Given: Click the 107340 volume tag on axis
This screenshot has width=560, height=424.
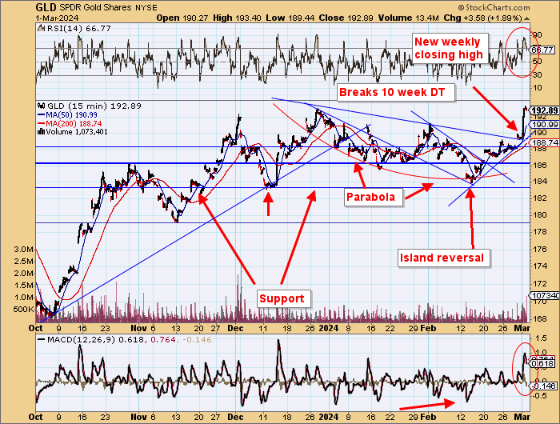Looking at the screenshot, I should point(545,296).
